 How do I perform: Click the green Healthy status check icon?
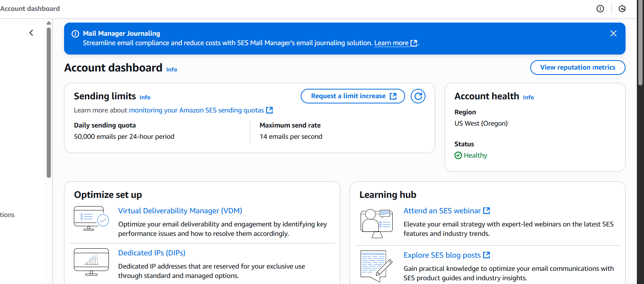pyautogui.click(x=458, y=155)
